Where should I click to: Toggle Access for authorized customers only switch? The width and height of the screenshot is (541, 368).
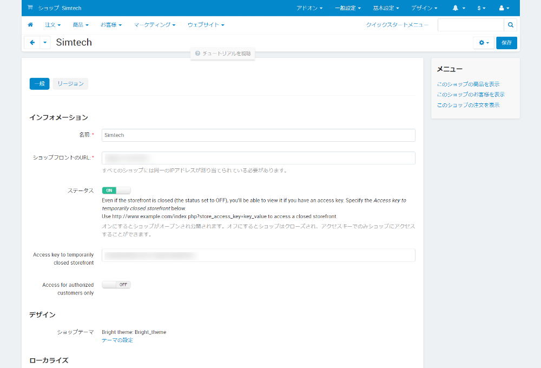(116, 285)
